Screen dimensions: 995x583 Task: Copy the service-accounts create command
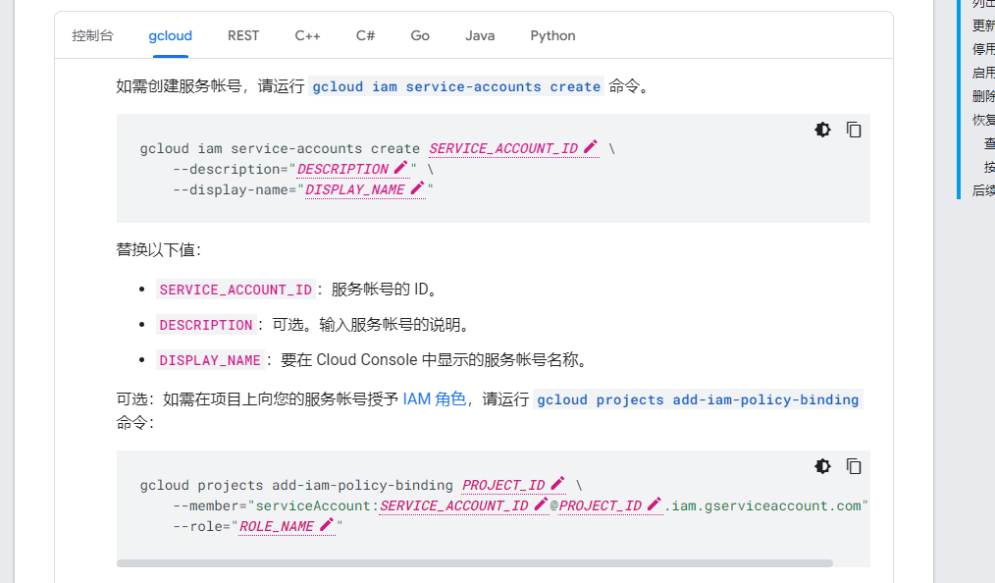854,130
